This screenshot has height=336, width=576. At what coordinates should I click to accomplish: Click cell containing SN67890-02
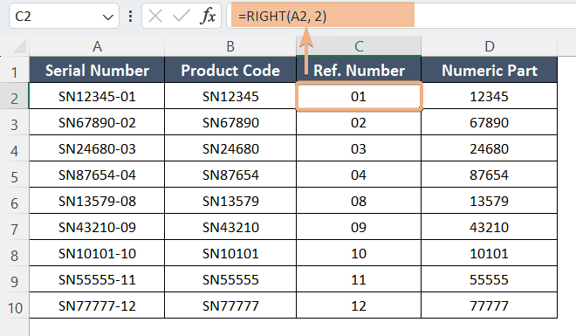97,122
